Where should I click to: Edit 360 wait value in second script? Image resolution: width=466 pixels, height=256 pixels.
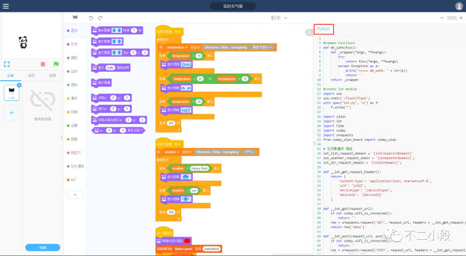click(171, 212)
